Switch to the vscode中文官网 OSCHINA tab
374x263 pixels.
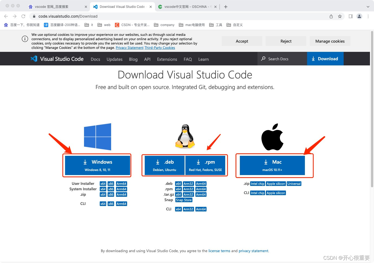click(187, 7)
